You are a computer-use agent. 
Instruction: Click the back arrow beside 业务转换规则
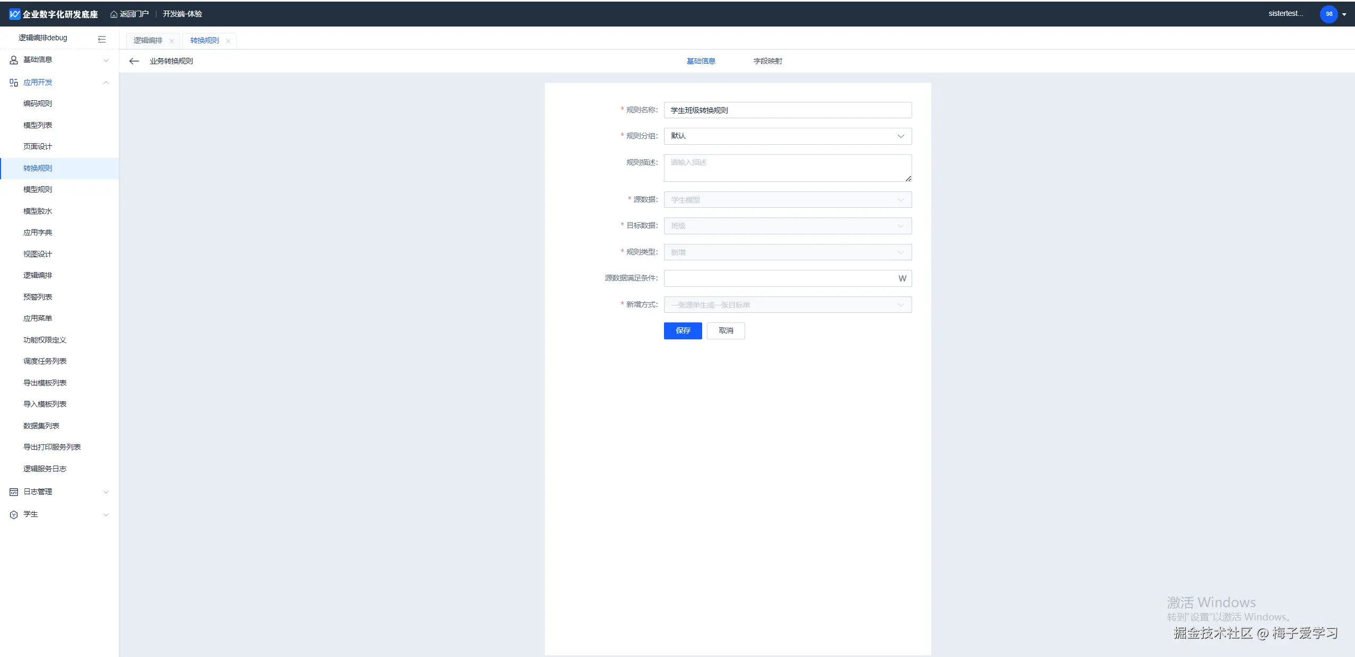tap(134, 62)
